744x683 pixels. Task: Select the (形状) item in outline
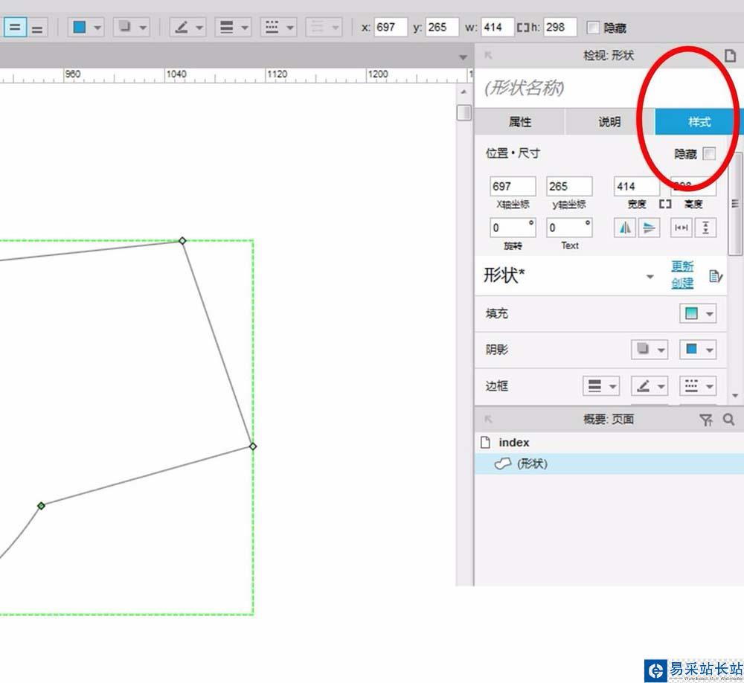609,464
